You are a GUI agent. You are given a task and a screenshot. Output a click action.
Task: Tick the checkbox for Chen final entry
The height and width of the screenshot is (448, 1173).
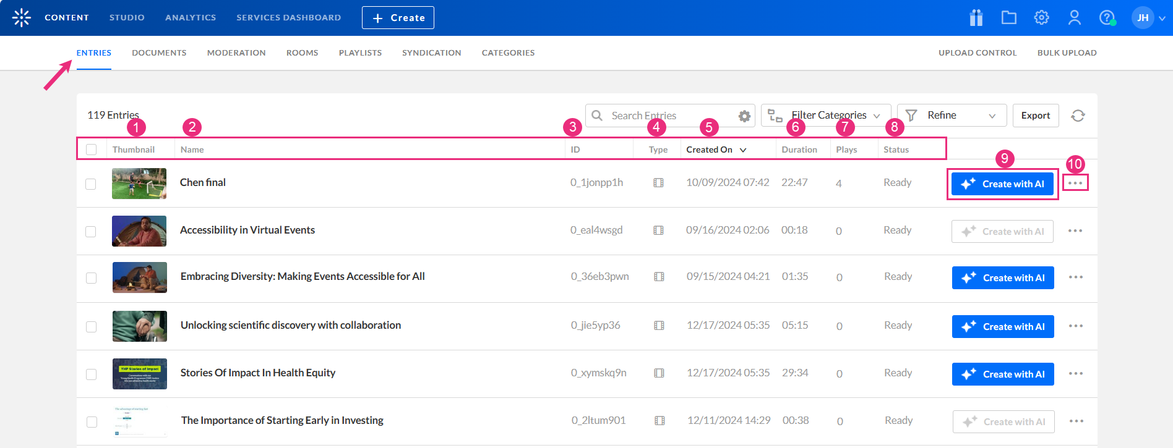coord(91,184)
